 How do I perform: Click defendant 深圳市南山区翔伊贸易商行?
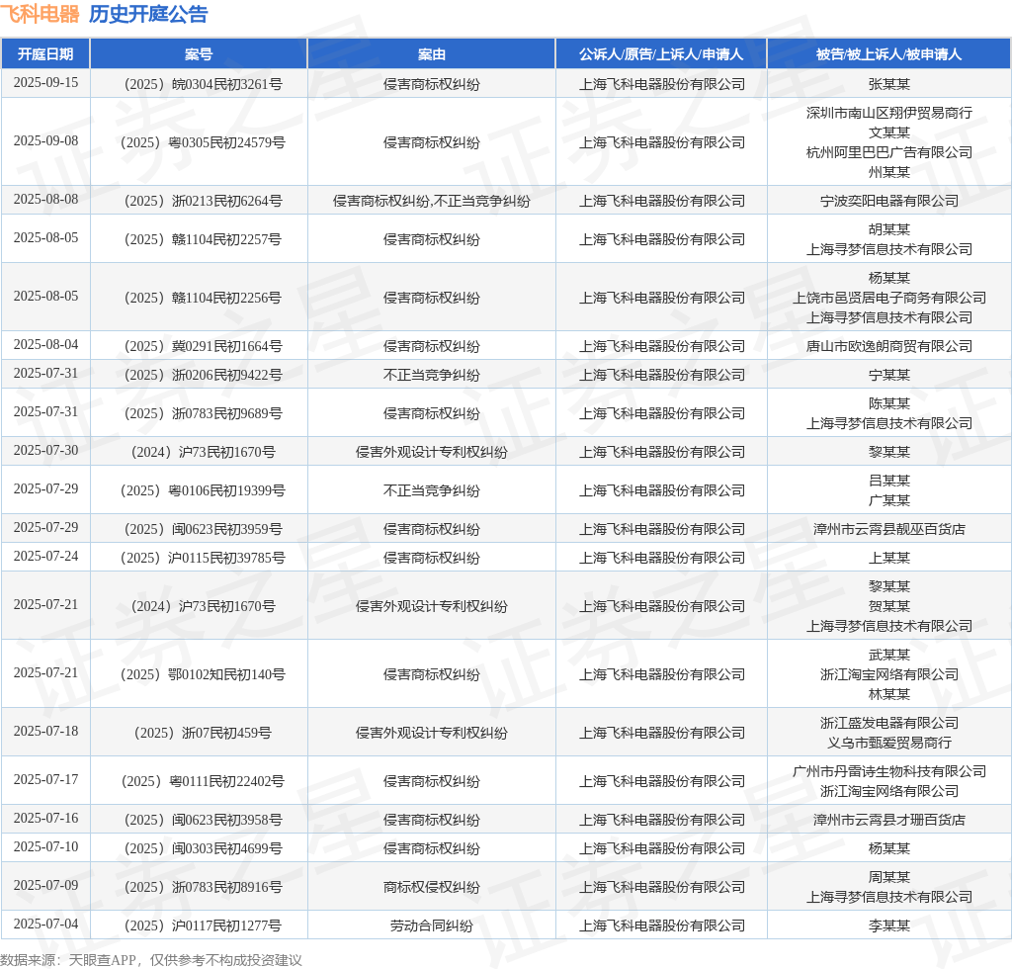point(888,113)
